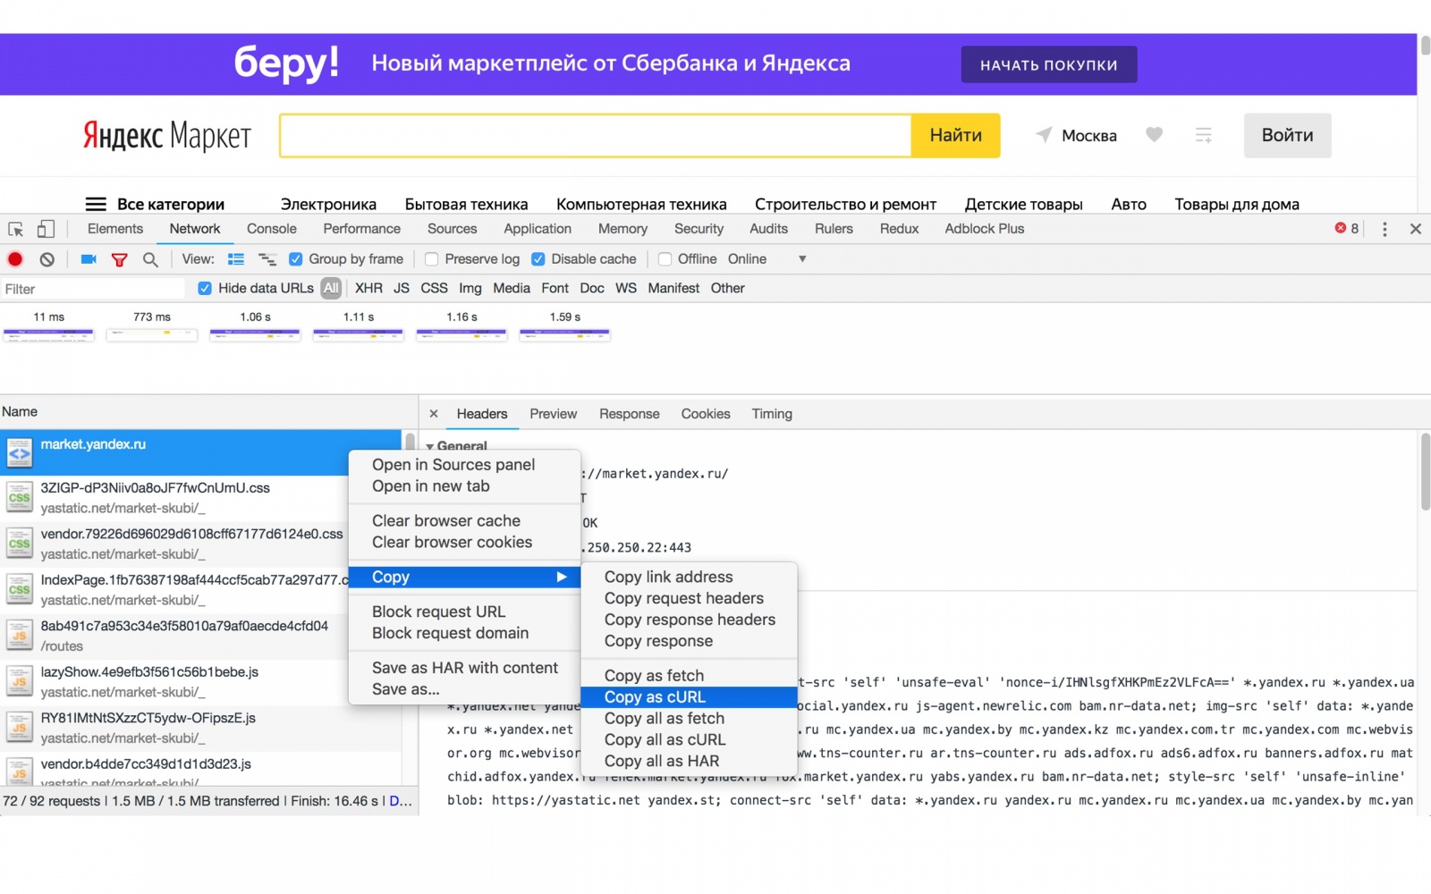Click the Найти search button
The width and height of the screenshot is (1431, 894).
coord(956,136)
